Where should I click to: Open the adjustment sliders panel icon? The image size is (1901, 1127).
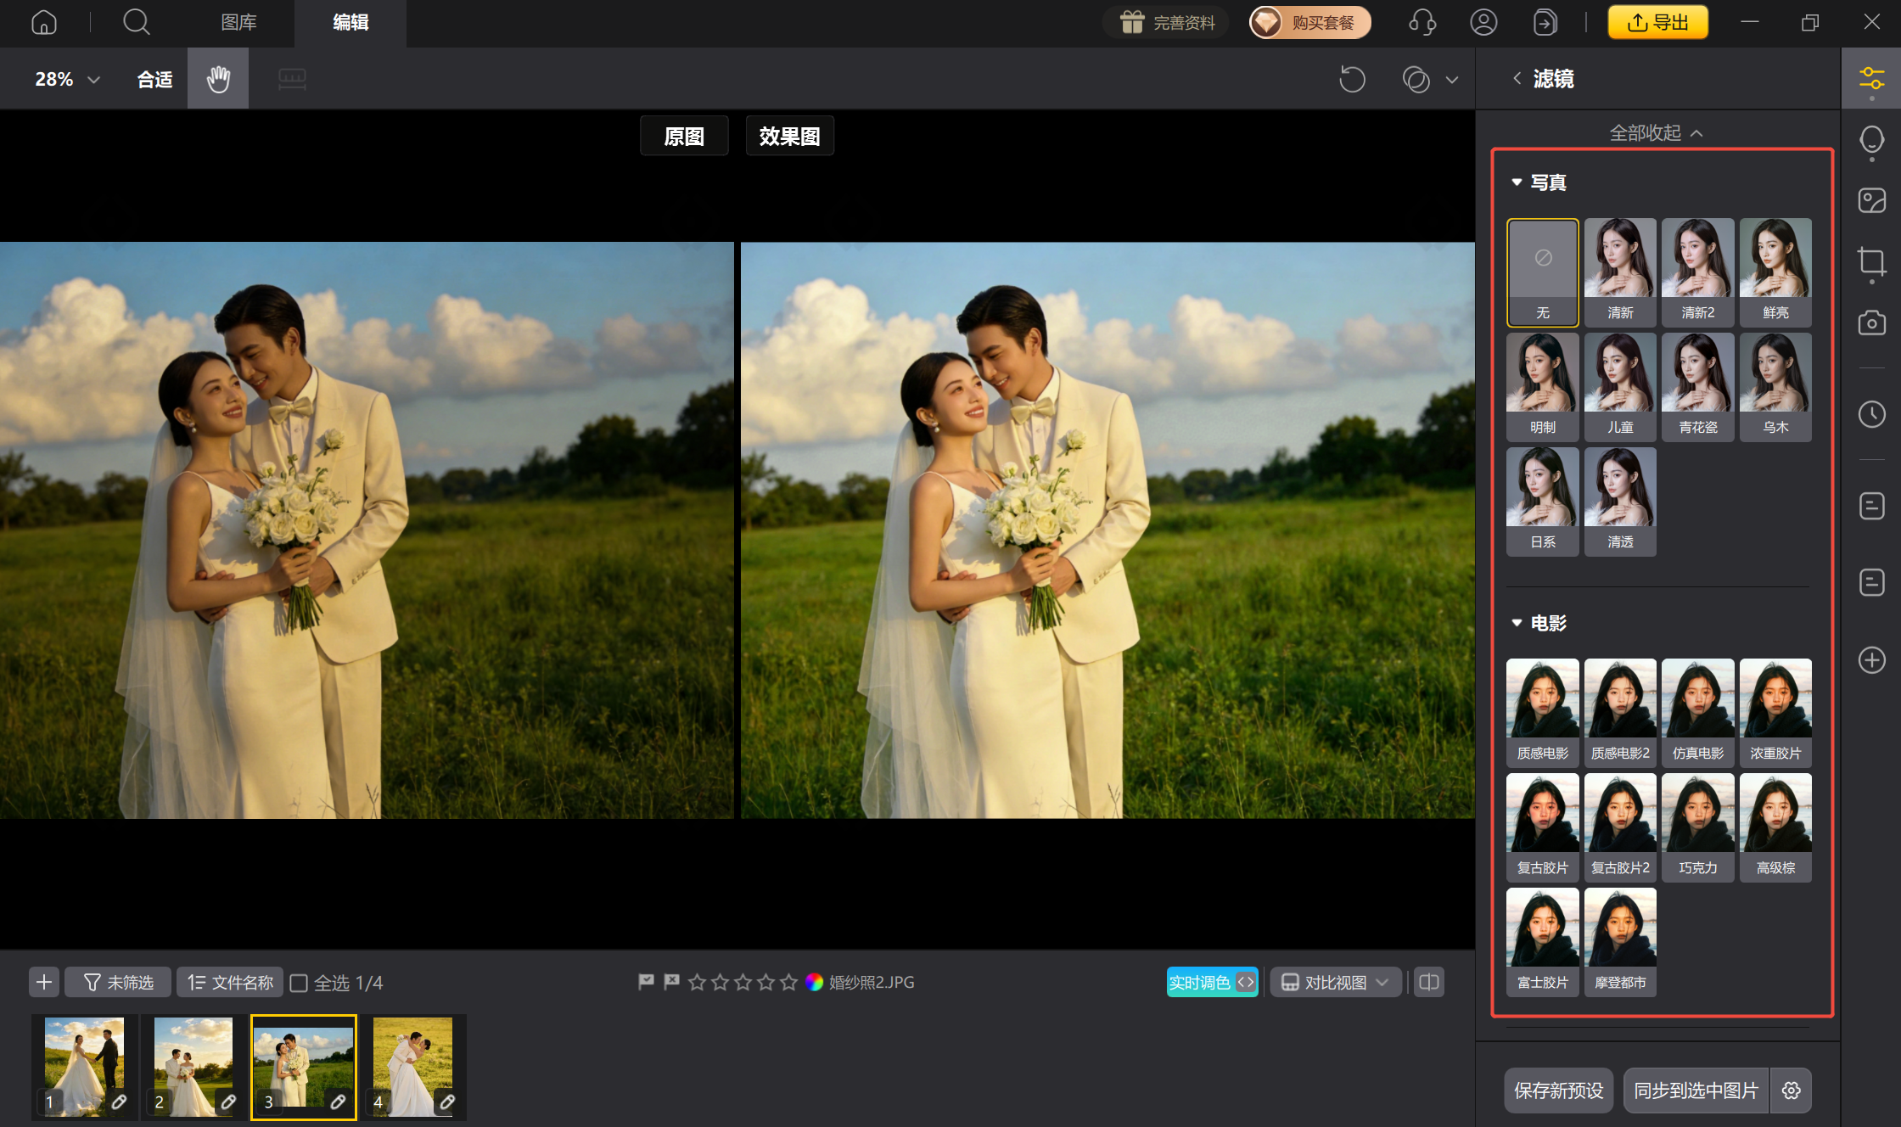coord(1871,79)
